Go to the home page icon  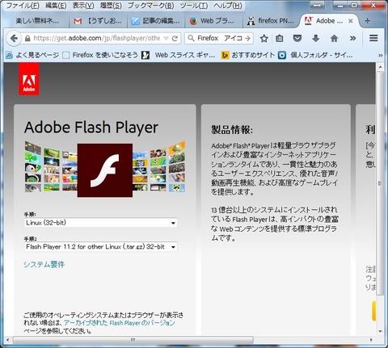(x=334, y=38)
